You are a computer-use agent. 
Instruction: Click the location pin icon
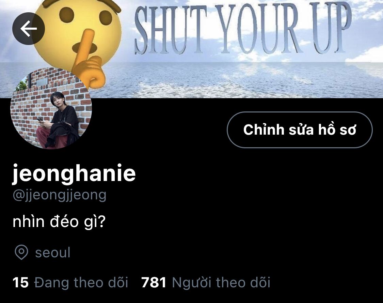pyautogui.click(x=21, y=252)
